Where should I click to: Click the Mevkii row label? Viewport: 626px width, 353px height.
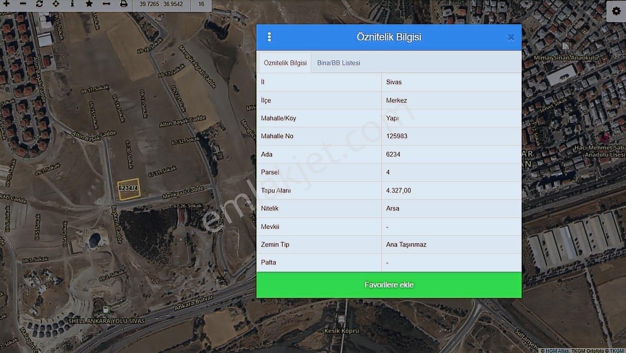point(270,227)
